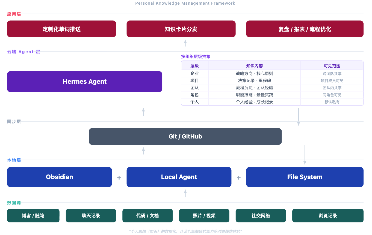Click the 复盘 / 报表 / 流程优化 box
Image resolution: width=372 pixels, height=235 pixels.
click(305, 29)
